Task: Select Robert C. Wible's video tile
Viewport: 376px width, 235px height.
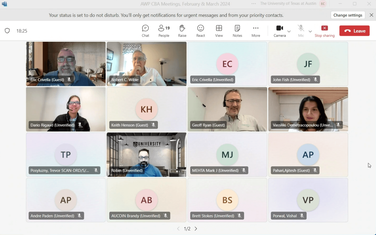Action: coord(147,64)
